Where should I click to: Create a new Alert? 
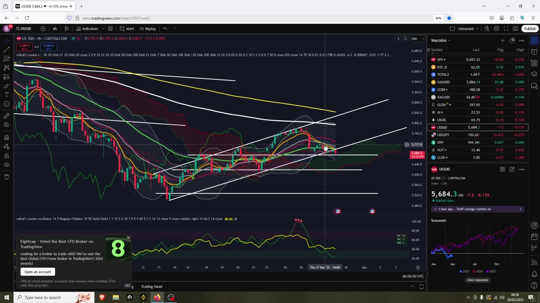click(x=127, y=29)
